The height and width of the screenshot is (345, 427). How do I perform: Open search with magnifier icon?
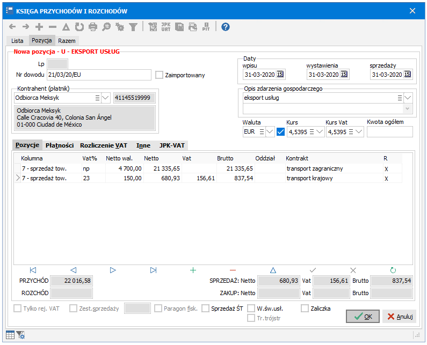(x=106, y=27)
